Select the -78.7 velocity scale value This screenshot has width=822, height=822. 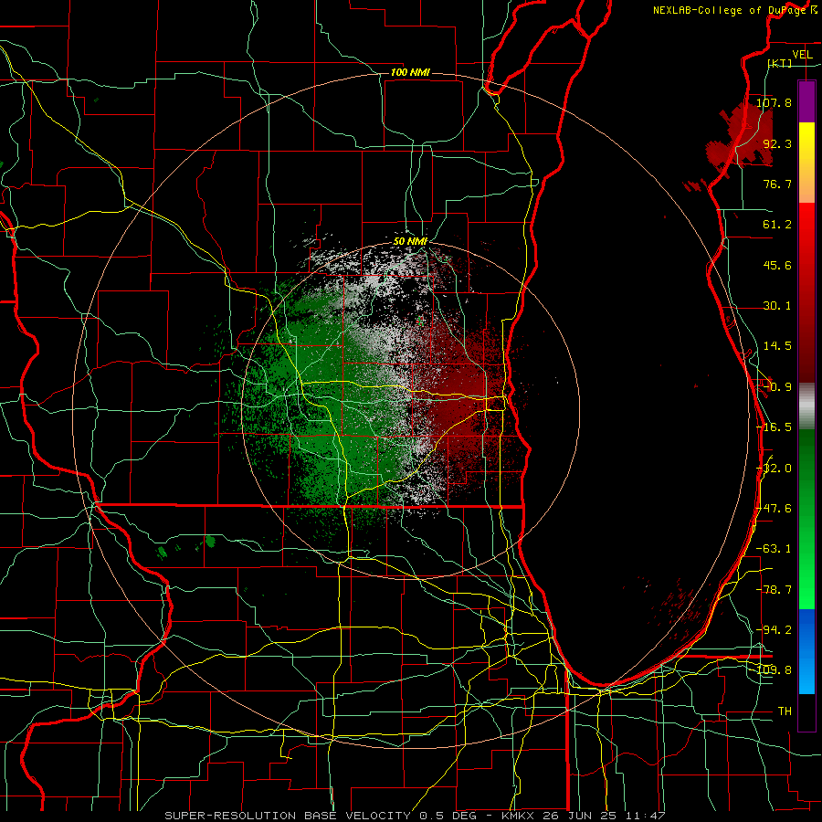pos(774,590)
